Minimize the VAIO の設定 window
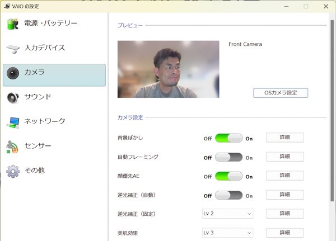This screenshot has width=336, height=241. [286, 6]
